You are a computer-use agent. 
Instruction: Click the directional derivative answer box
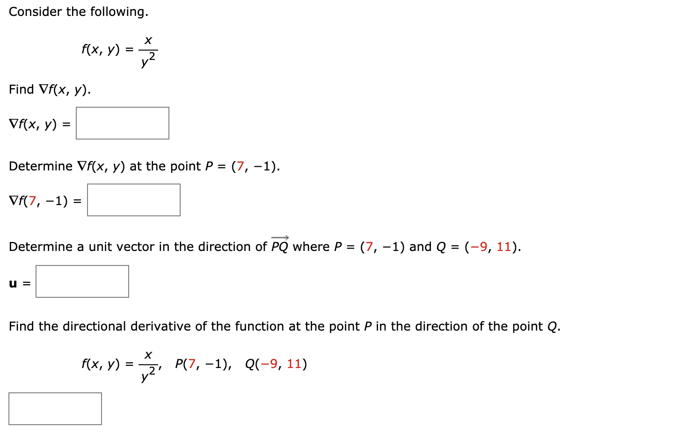point(55,409)
